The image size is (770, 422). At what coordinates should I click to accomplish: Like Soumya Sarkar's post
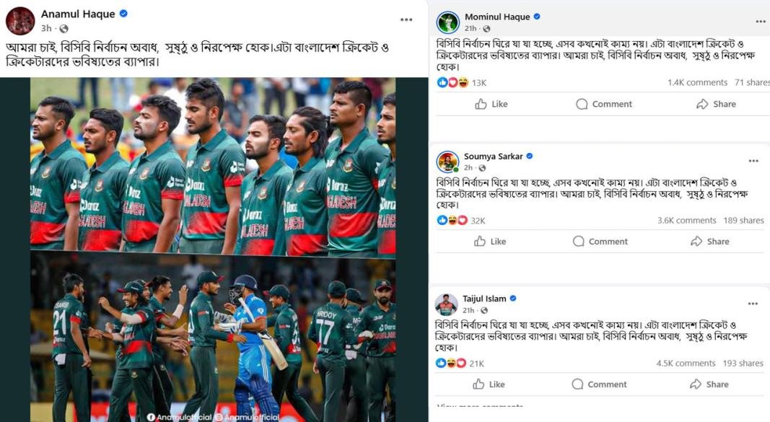(x=490, y=242)
